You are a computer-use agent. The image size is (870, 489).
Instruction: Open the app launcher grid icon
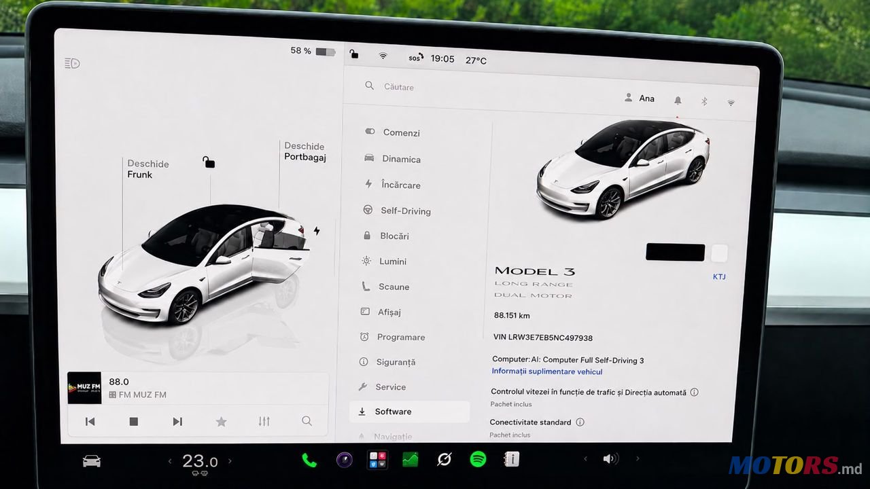click(377, 460)
